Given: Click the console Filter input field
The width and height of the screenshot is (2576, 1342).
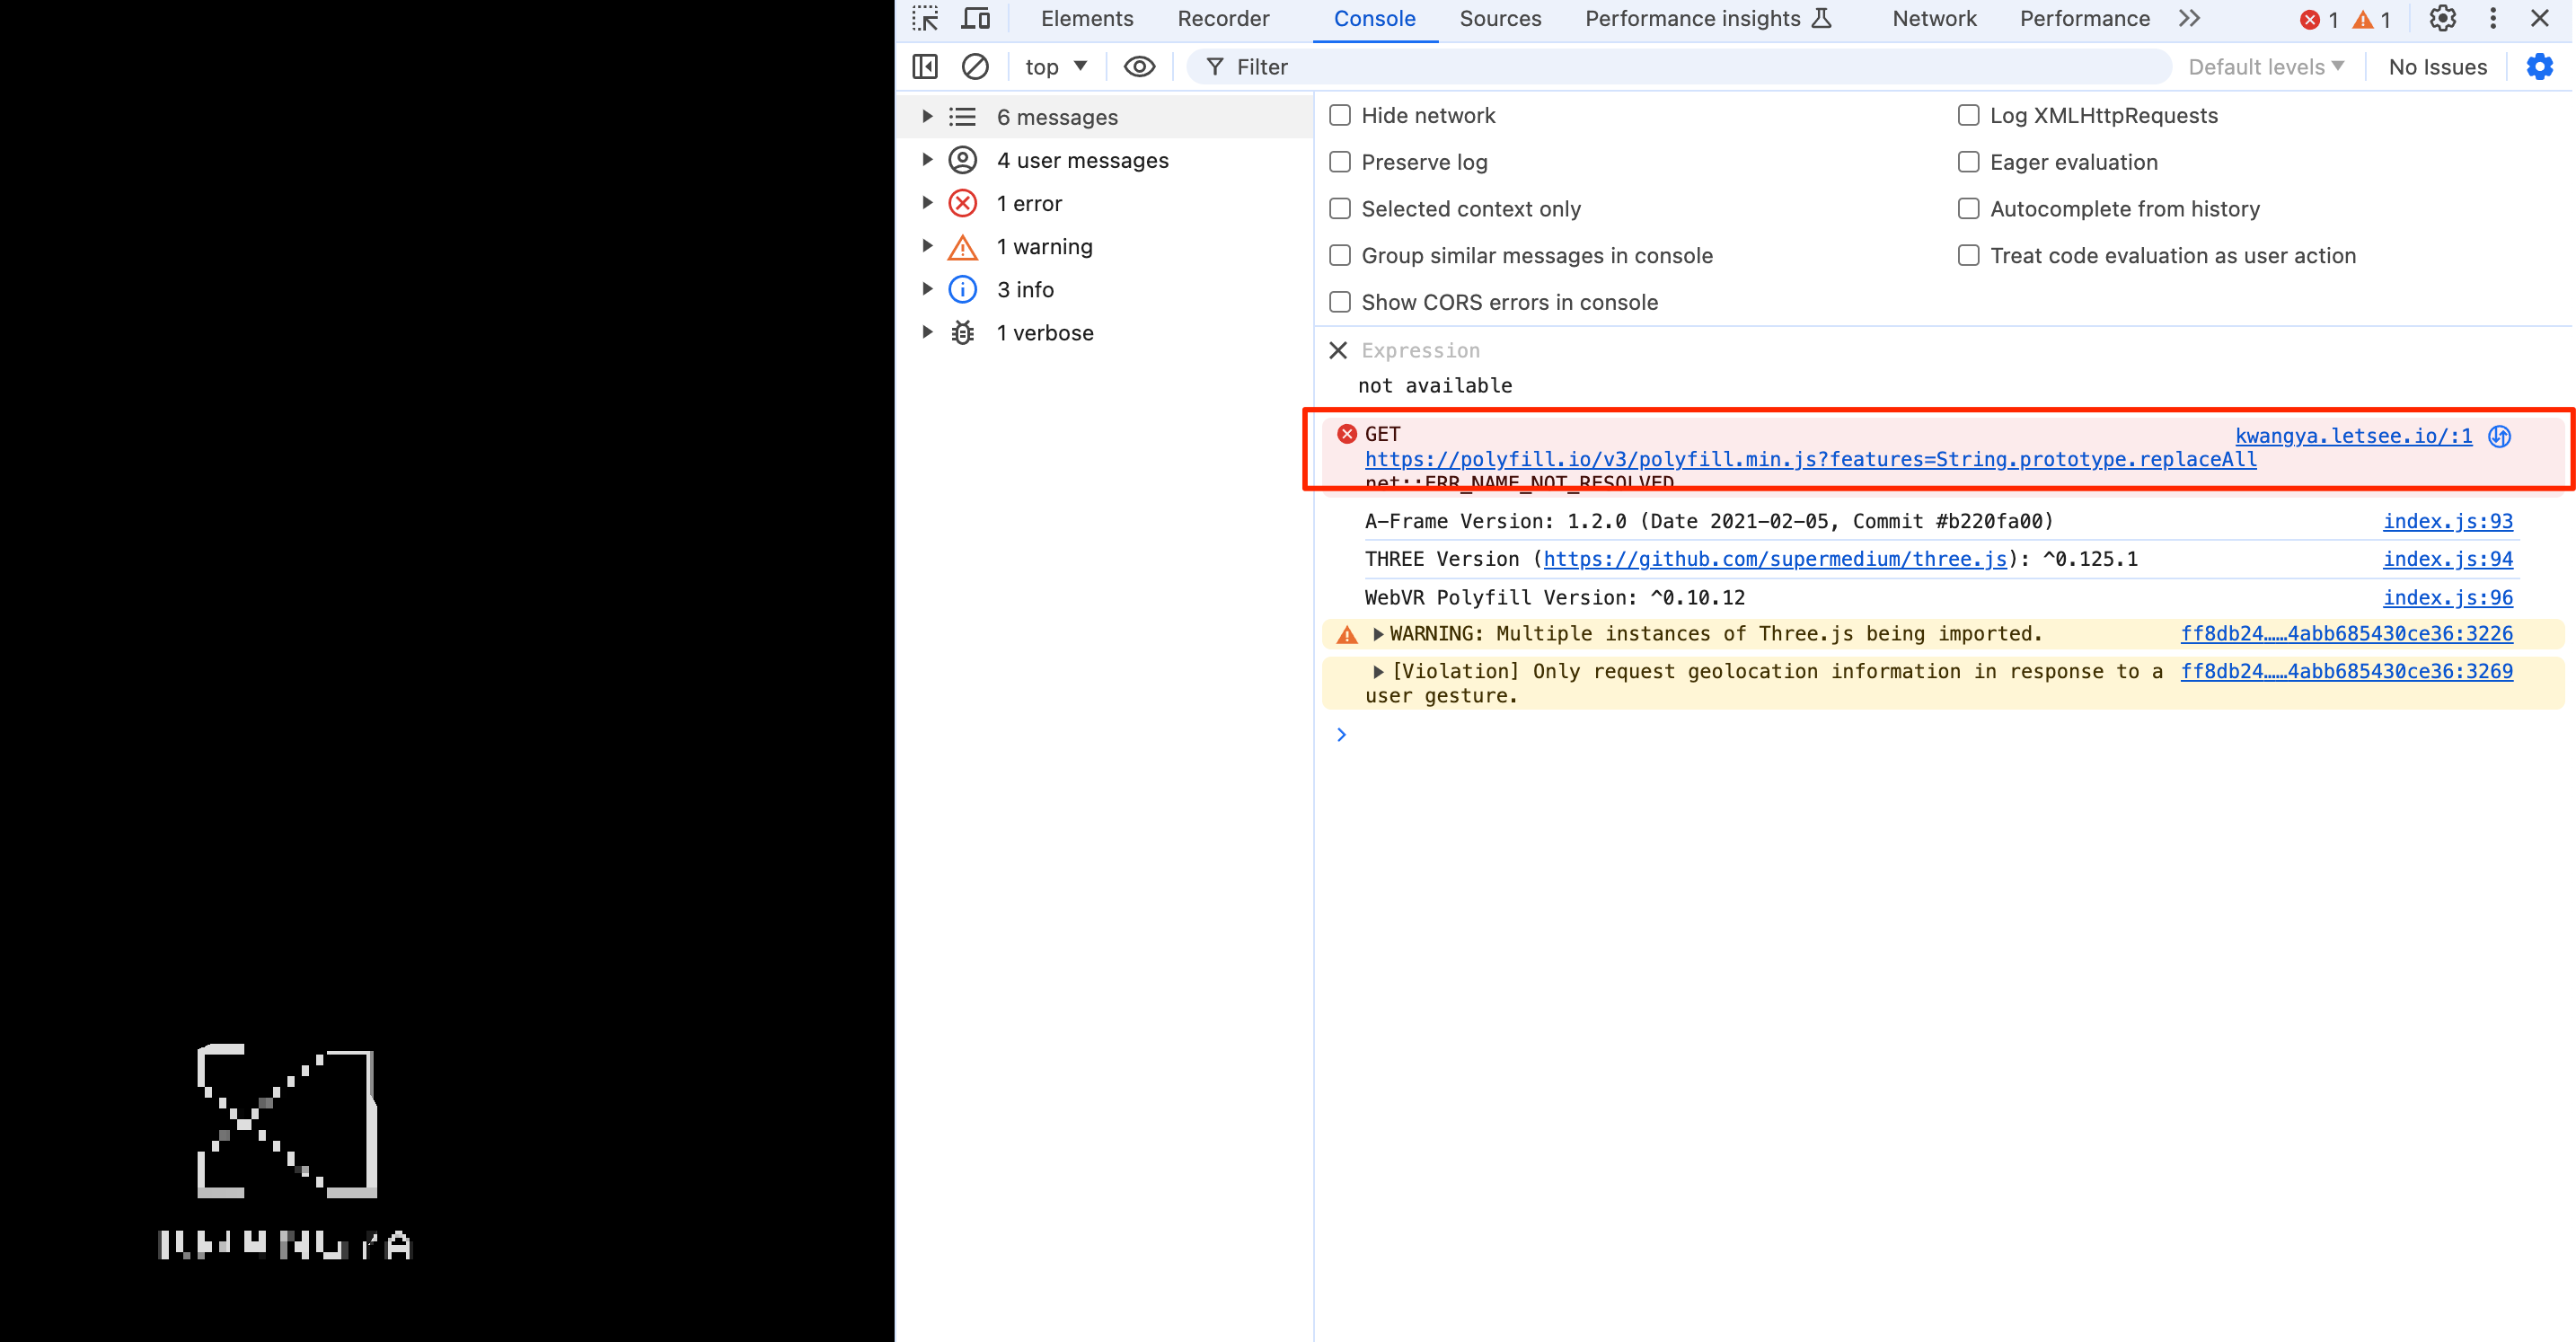Looking at the screenshot, I should point(1680,67).
